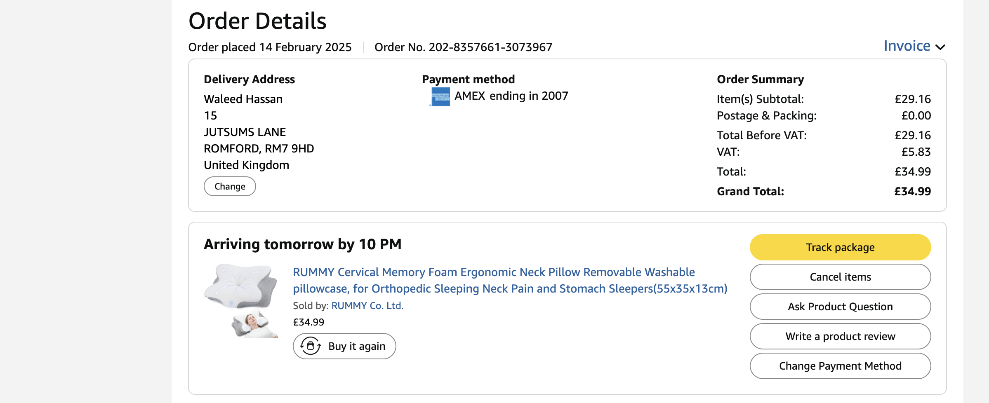Expand the Invoice dropdown chevron

[940, 47]
